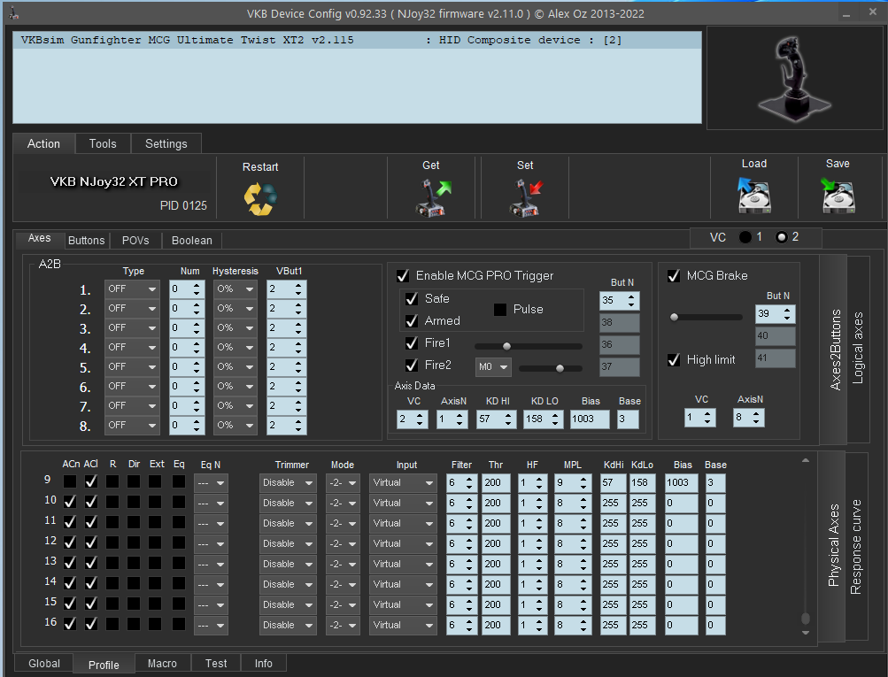Open Type dropdown for A2B row 1
Screen dimensions: 888x677
131,289
